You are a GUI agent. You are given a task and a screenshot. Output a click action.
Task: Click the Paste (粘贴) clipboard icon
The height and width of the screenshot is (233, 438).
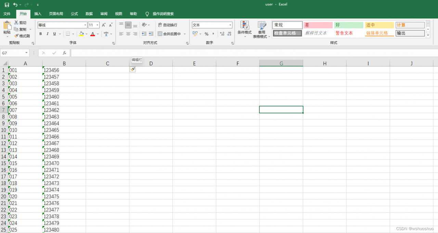click(x=7, y=25)
